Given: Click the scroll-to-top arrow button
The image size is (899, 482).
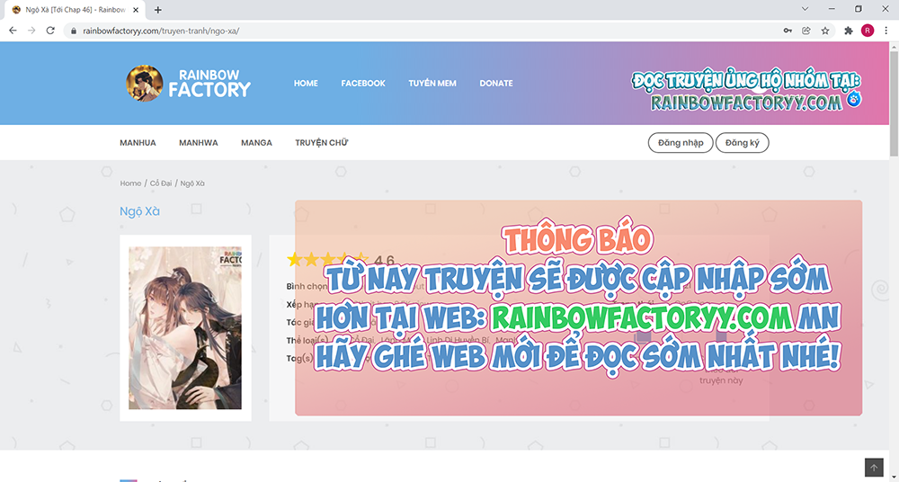Looking at the screenshot, I should 874,468.
